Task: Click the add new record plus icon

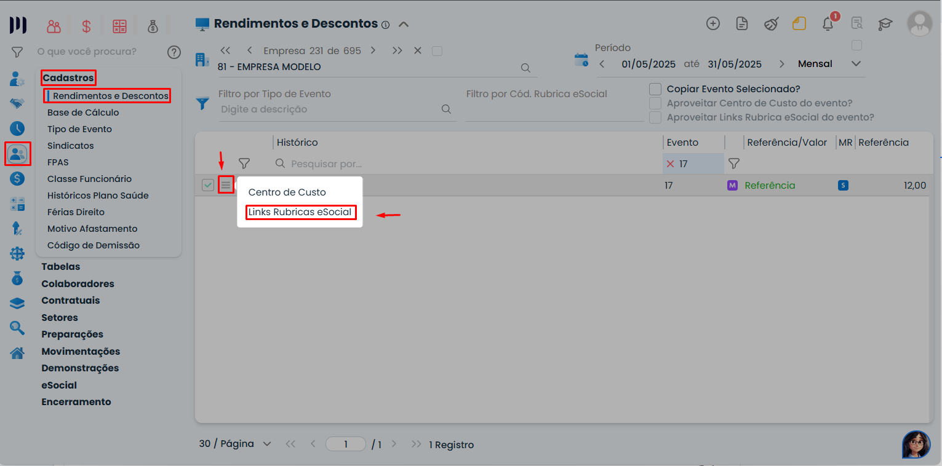Action: [x=712, y=24]
